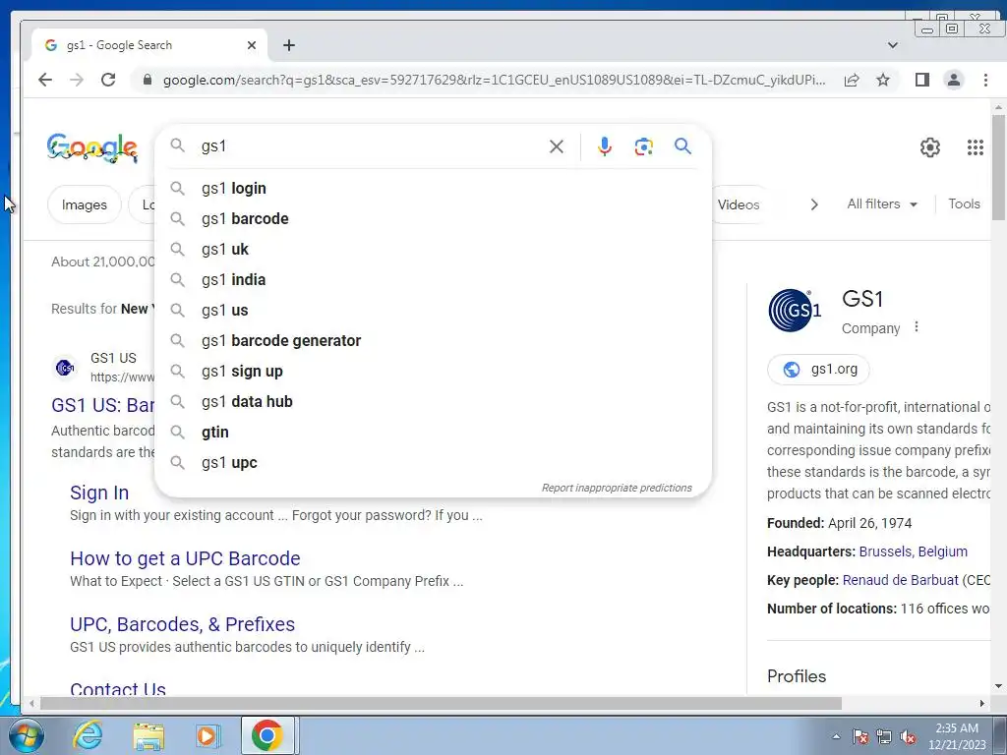This screenshot has width=1007, height=755.
Task: View site information lock icon
Action: click(x=148, y=80)
